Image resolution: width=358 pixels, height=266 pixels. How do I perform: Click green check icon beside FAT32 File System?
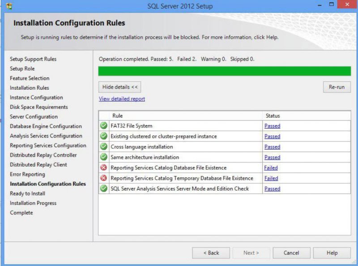click(104, 125)
